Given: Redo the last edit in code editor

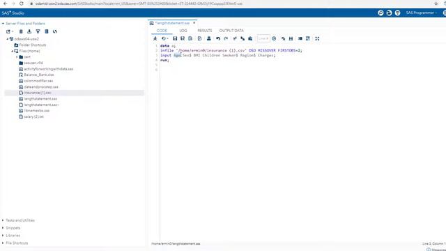Looking at the screenshot, I should pos(226,38).
